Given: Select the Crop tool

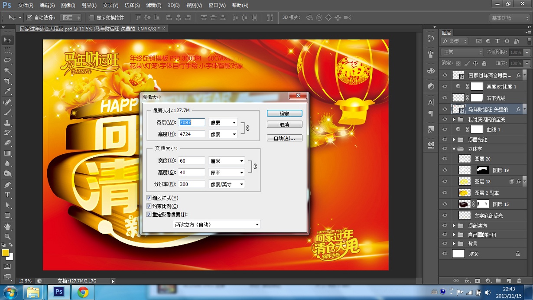Looking at the screenshot, I should (x=7, y=81).
